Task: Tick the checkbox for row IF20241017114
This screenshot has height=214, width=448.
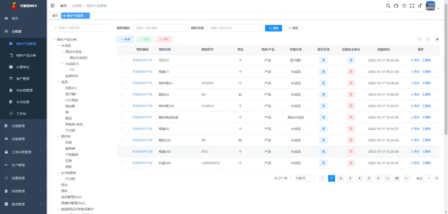Action: pyautogui.click(x=122, y=94)
